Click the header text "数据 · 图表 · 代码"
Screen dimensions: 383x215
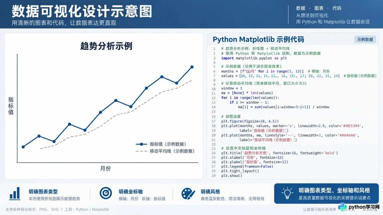[319, 8]
